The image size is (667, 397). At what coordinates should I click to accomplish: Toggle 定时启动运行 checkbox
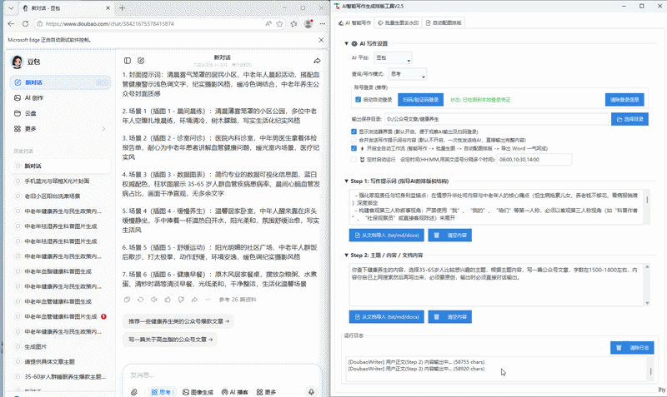354,160
